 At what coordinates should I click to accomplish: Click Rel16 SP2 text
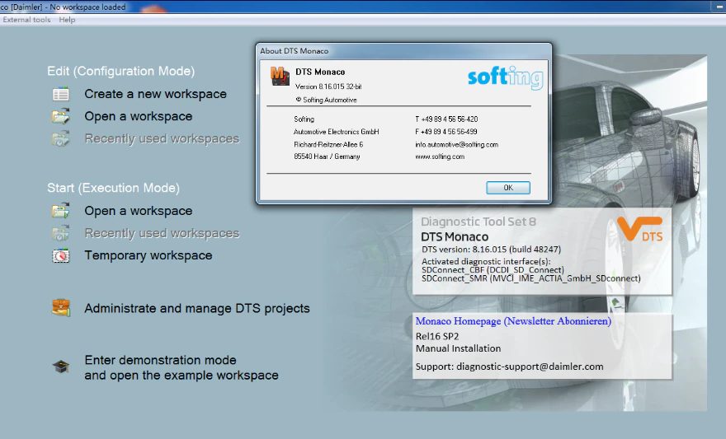[437, 336]
